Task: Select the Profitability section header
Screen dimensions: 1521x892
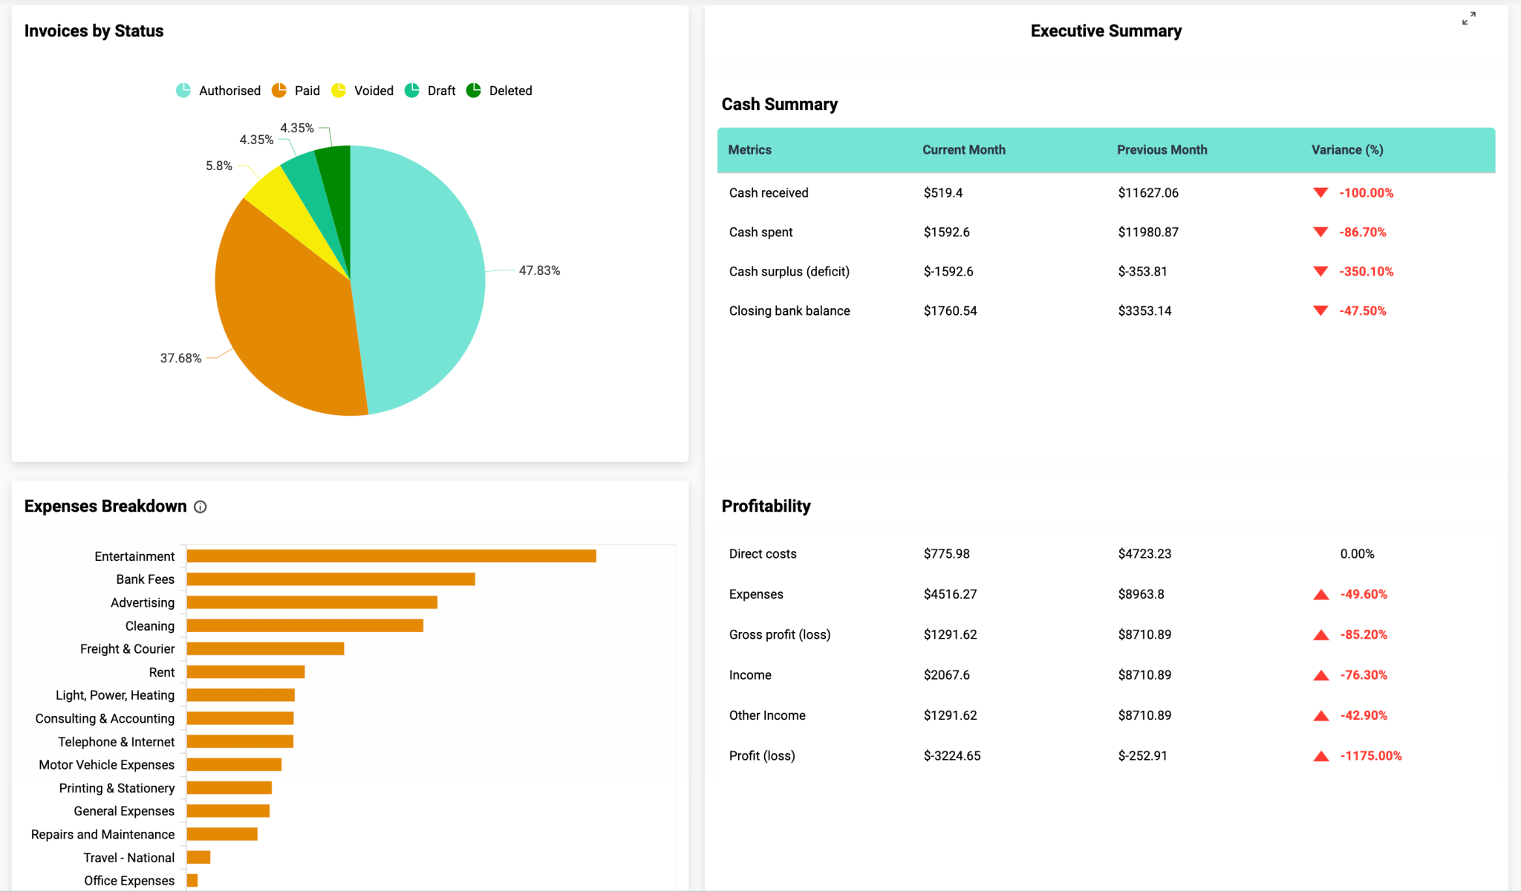Action: (x=766, y=506)
